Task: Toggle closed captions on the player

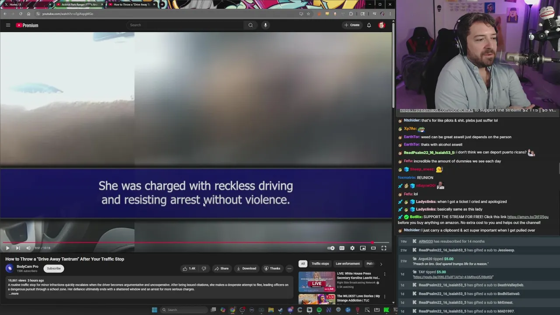Action: (x=342, y=248)
